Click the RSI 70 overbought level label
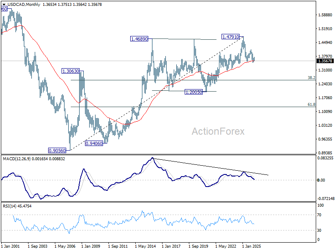The image size is (335, 251). pos(319,215)
